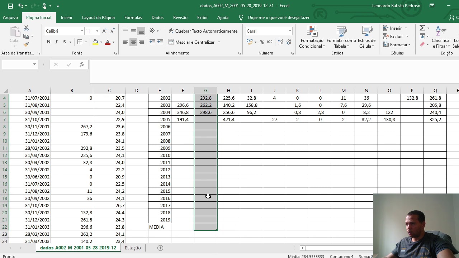Click the Clear eraser icon
The image size is (459, 258).
coord(422,44)
